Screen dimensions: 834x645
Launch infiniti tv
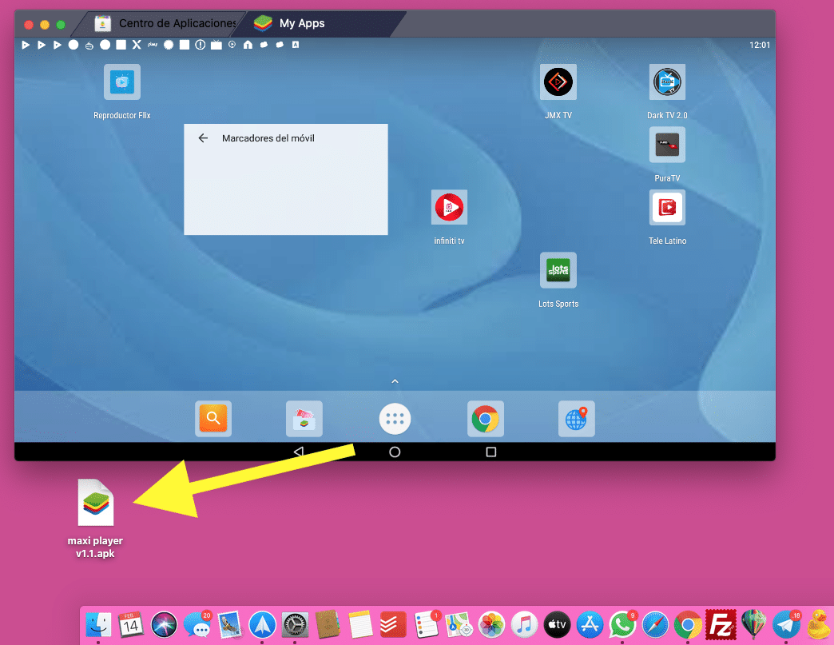tap(449, 207)
